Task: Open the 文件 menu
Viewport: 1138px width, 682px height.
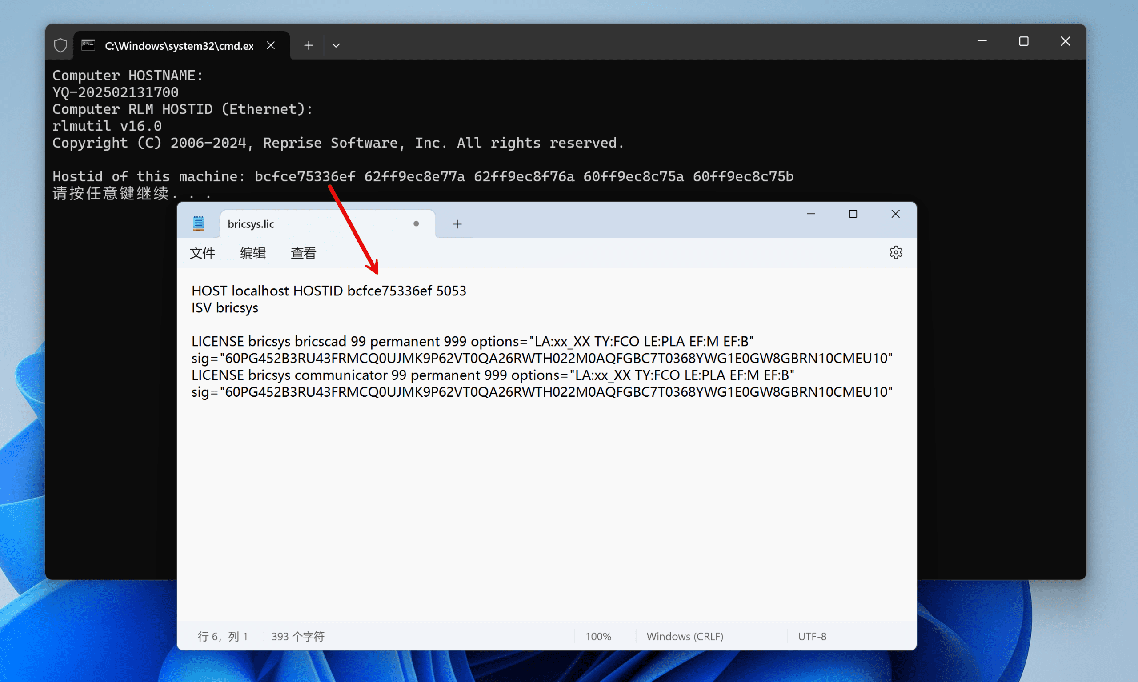Action: [x=202, y=253]
